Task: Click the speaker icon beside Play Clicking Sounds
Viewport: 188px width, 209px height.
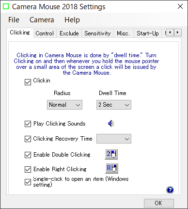Action: point(111,124)
